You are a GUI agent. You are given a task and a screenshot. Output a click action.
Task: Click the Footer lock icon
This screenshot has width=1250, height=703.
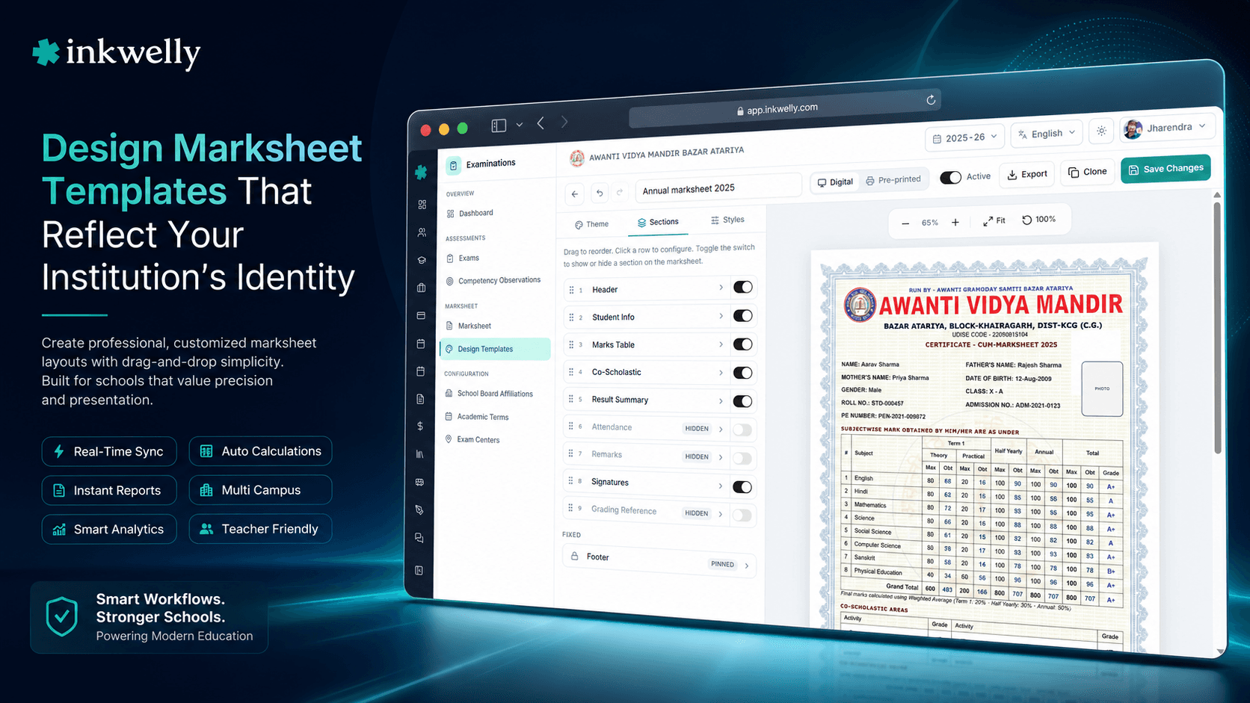pyautogui.click(x=574, y=556)
